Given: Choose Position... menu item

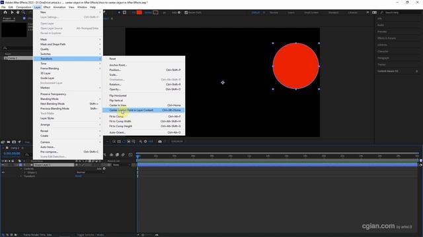Looking at the screenshot, I should click(143, 70).
